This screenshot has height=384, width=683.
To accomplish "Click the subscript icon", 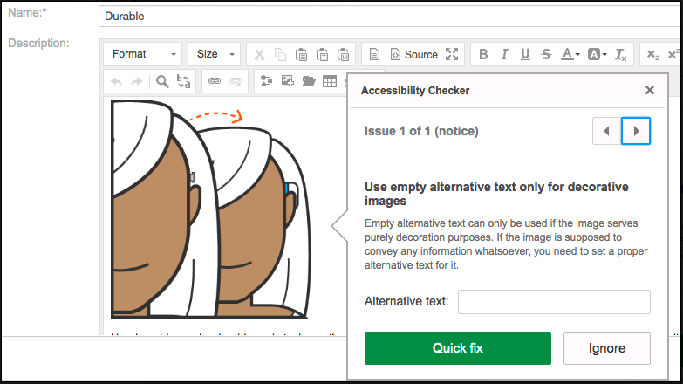I will coord(652,54).
